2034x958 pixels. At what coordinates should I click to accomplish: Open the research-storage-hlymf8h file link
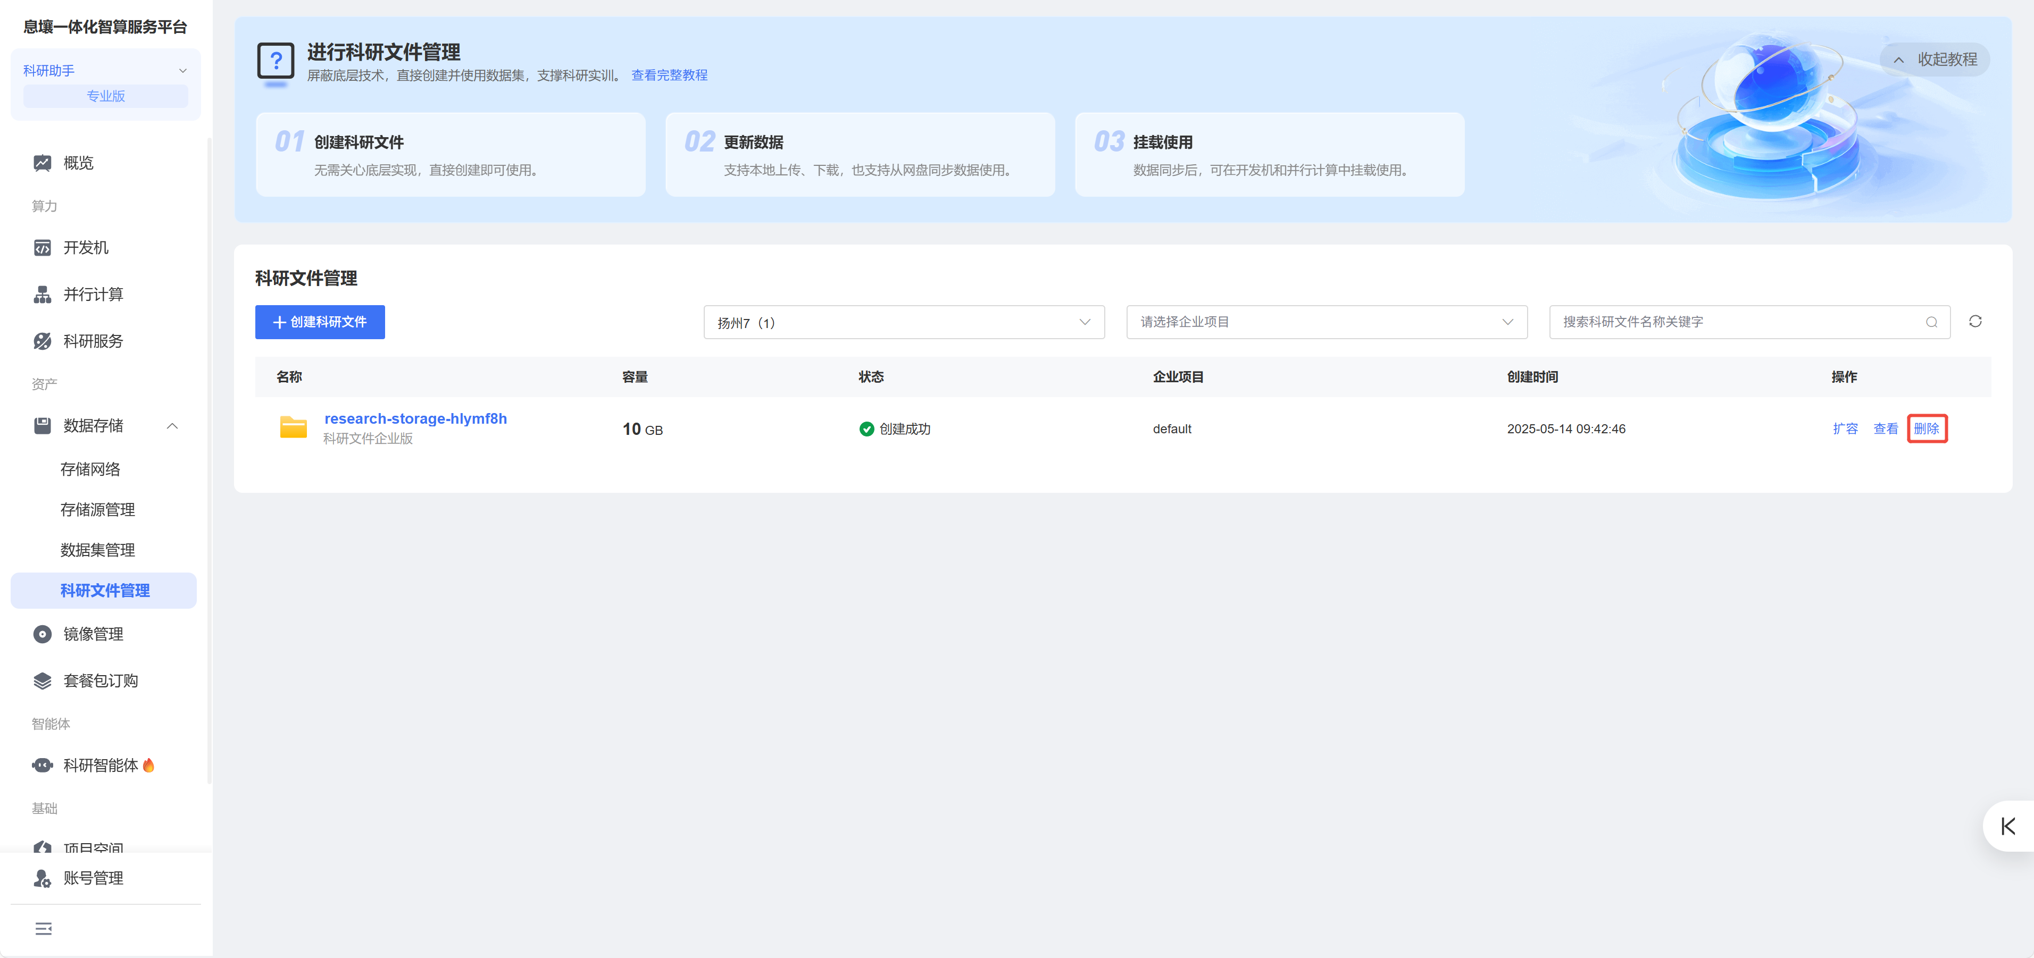(x=415, y=419)
